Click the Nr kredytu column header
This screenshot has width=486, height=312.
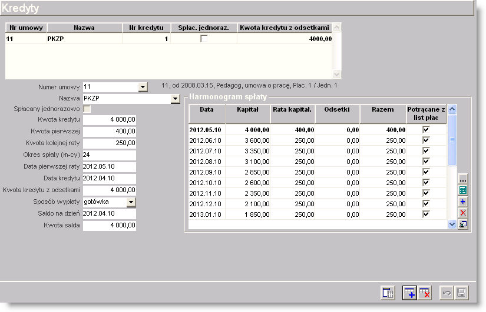[x=146, y=28]
